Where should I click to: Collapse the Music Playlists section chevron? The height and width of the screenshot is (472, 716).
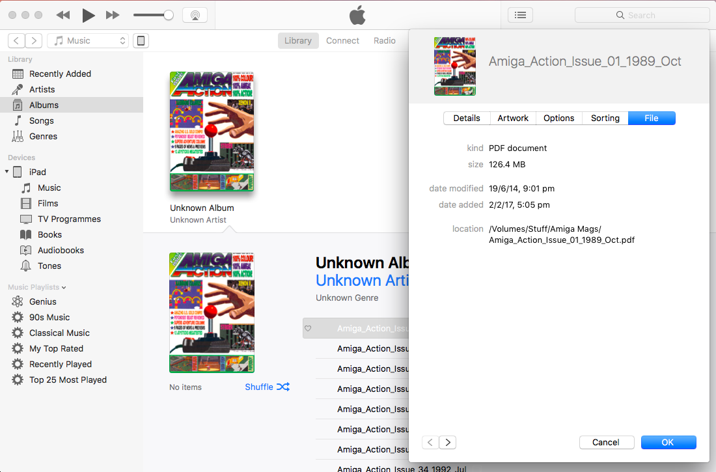(x=64, y=287)
